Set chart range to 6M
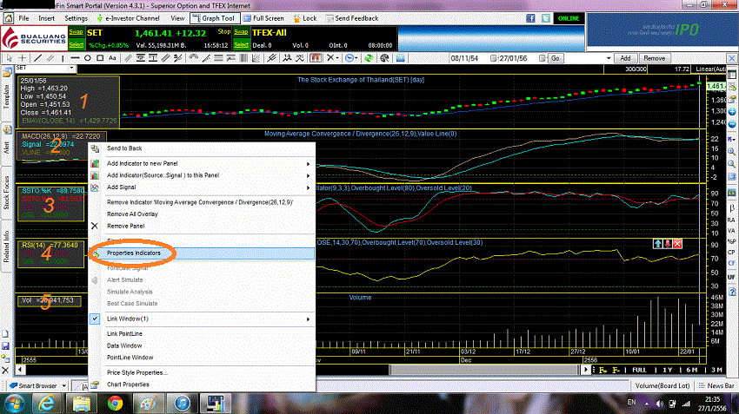739x414 pixels. point(692,371)
